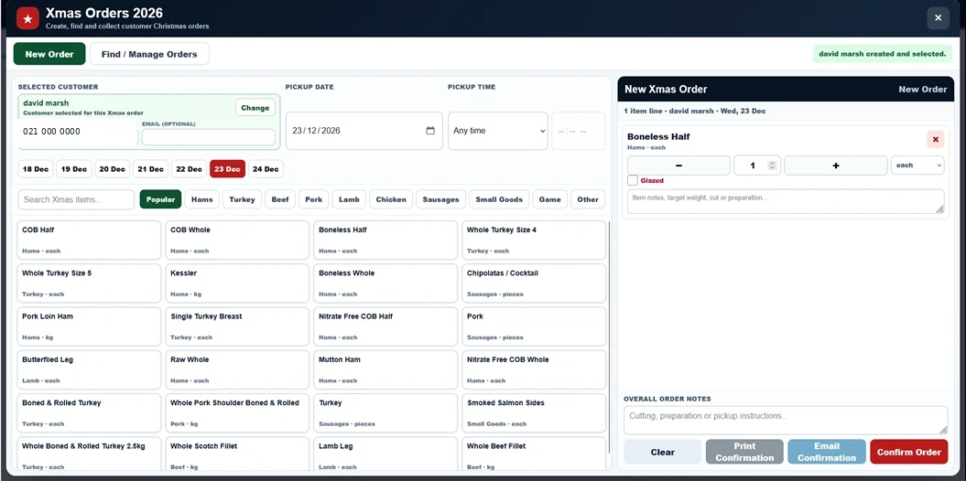Select the Lamb category filter

(349, 199)
